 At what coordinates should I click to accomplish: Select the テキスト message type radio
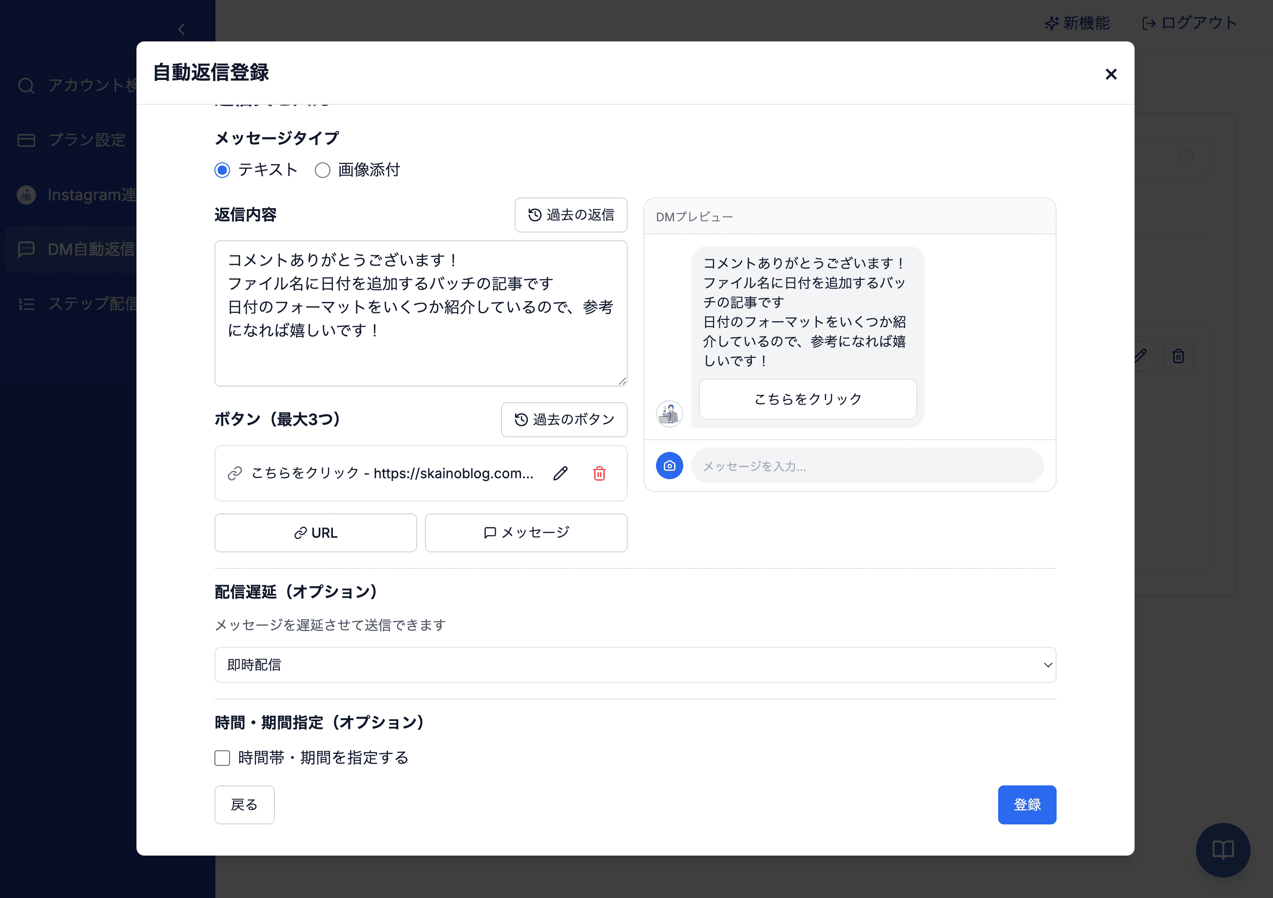pyautogui.click(x=222, y=170)
